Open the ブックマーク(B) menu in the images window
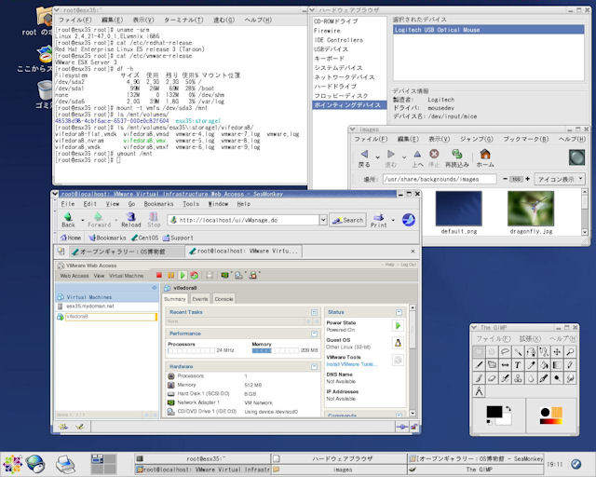The width and height of the screenshot is (596, 477). [526, 139]
